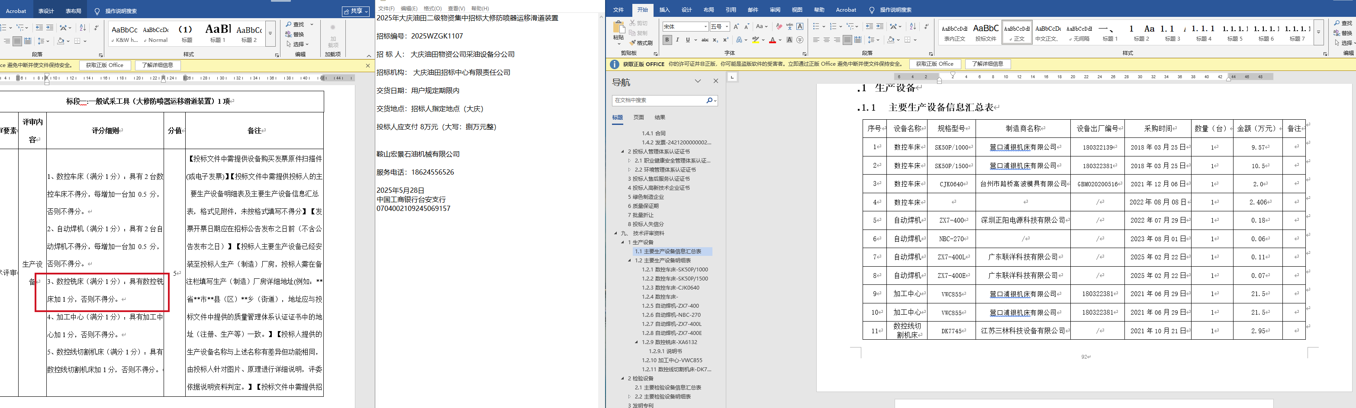Viewport: 1356px width, 408px height.
Task: Expand the styles gallery in the left Word window
Action: click(x=271, y=34)
